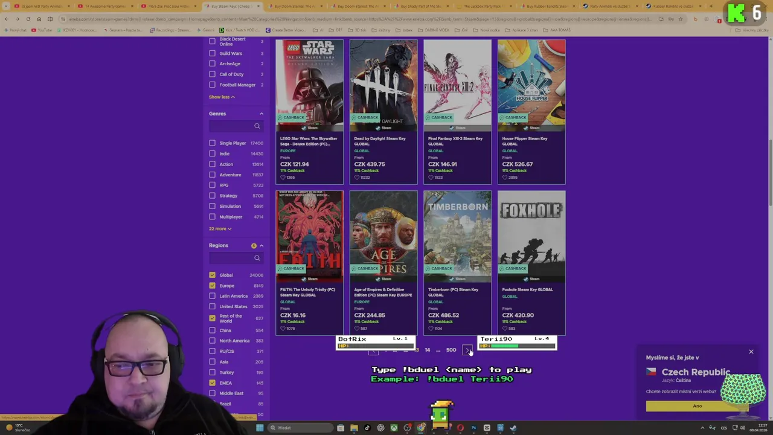The width and height of the screenshot is (773, 435).
Task: Open LEGO Star Wars Skywalker Saga title link
Action: [309, 141]
